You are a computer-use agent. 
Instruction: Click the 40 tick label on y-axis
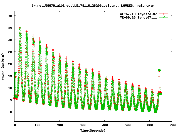10,16
